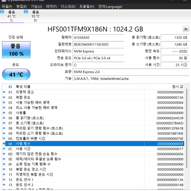Click status dot for row 01 치명적 경고

point(4,92)
